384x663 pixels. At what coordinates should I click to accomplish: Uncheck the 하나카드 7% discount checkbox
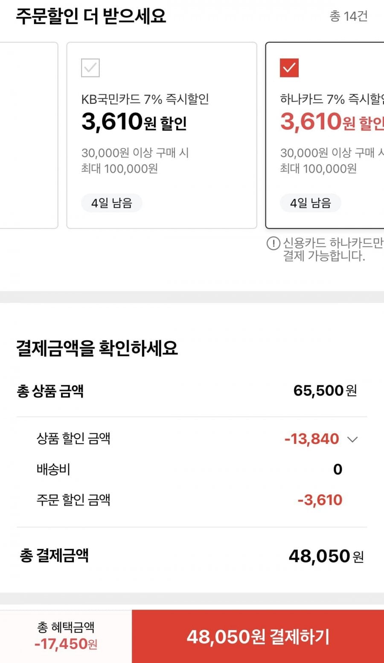tap(289, 68)
